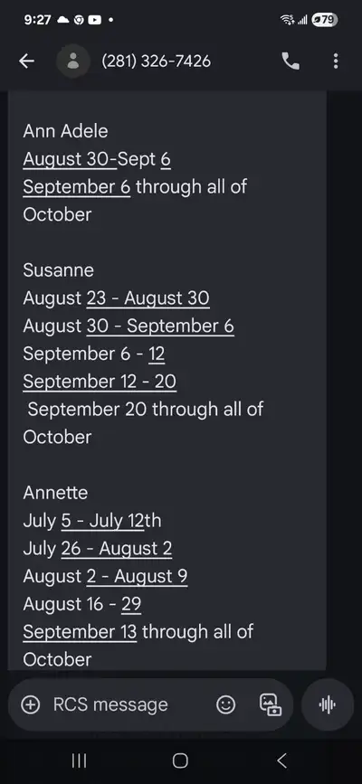
Task: Tap the plus attachment icon
Action: tap(31, 705)
